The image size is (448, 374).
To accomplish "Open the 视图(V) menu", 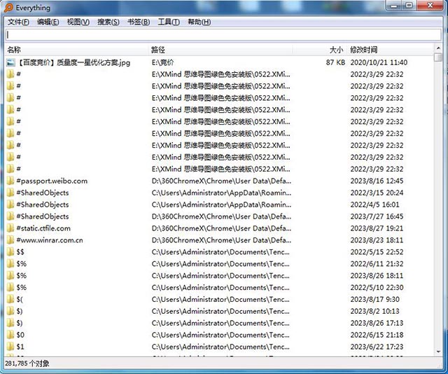I will click(x=78, y=22).
